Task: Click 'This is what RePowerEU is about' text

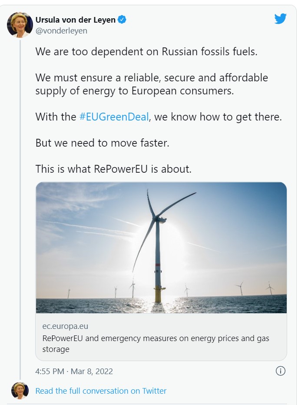Action: [113, 169]
